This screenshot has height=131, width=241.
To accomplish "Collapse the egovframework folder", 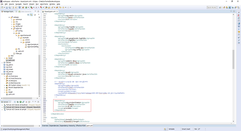I will pyautogui.click(x=16, y=35).
